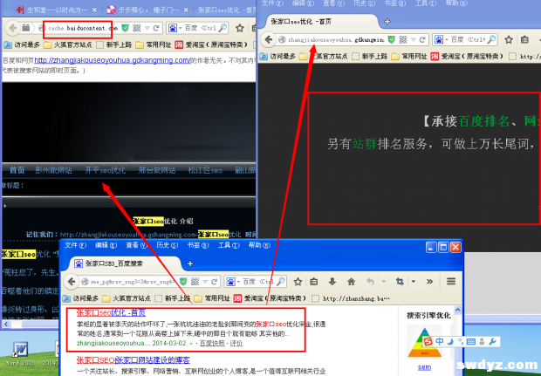
Task: Open 书签 menu in Baidu search window
Action: point(198,245)
